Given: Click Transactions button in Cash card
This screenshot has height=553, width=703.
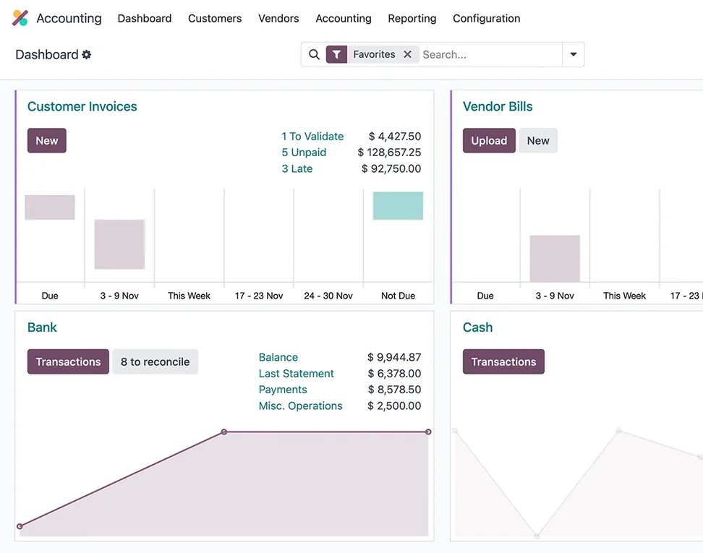Looking at the screenshot, I should 503,361.
